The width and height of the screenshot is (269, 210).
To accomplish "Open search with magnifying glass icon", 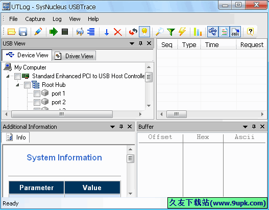I will click(x=160, y=32).
